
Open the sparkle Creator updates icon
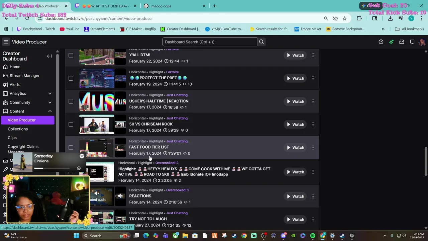391,42
